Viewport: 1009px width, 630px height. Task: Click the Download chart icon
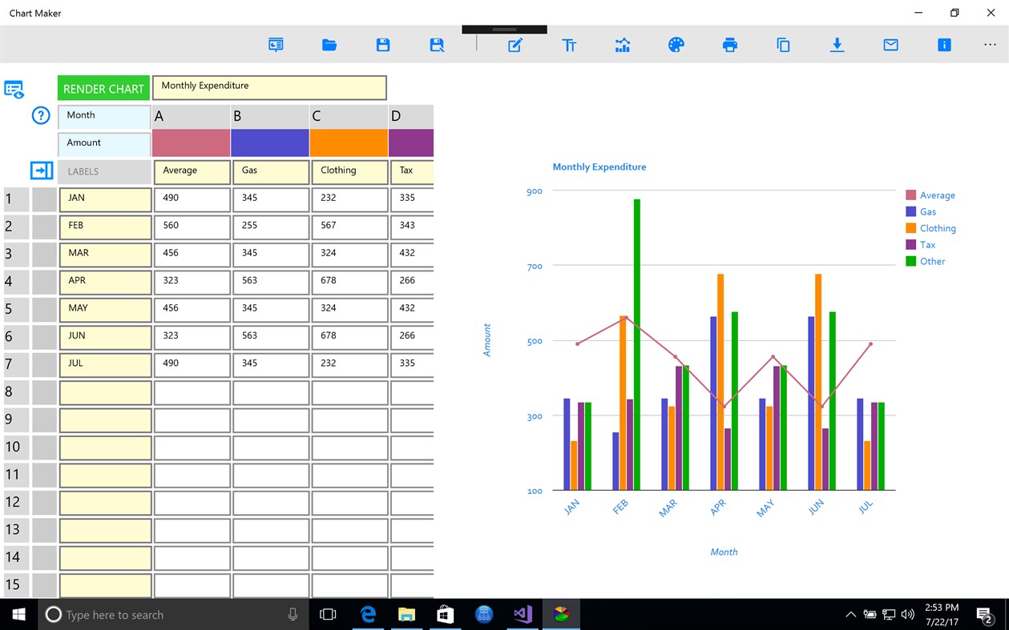(x=837, y=45)
